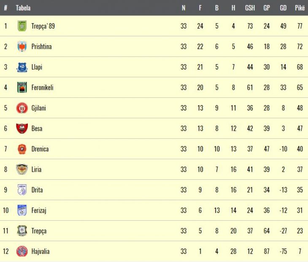Click the Drenica team badge
308x262 pixels.
(22, 149)
